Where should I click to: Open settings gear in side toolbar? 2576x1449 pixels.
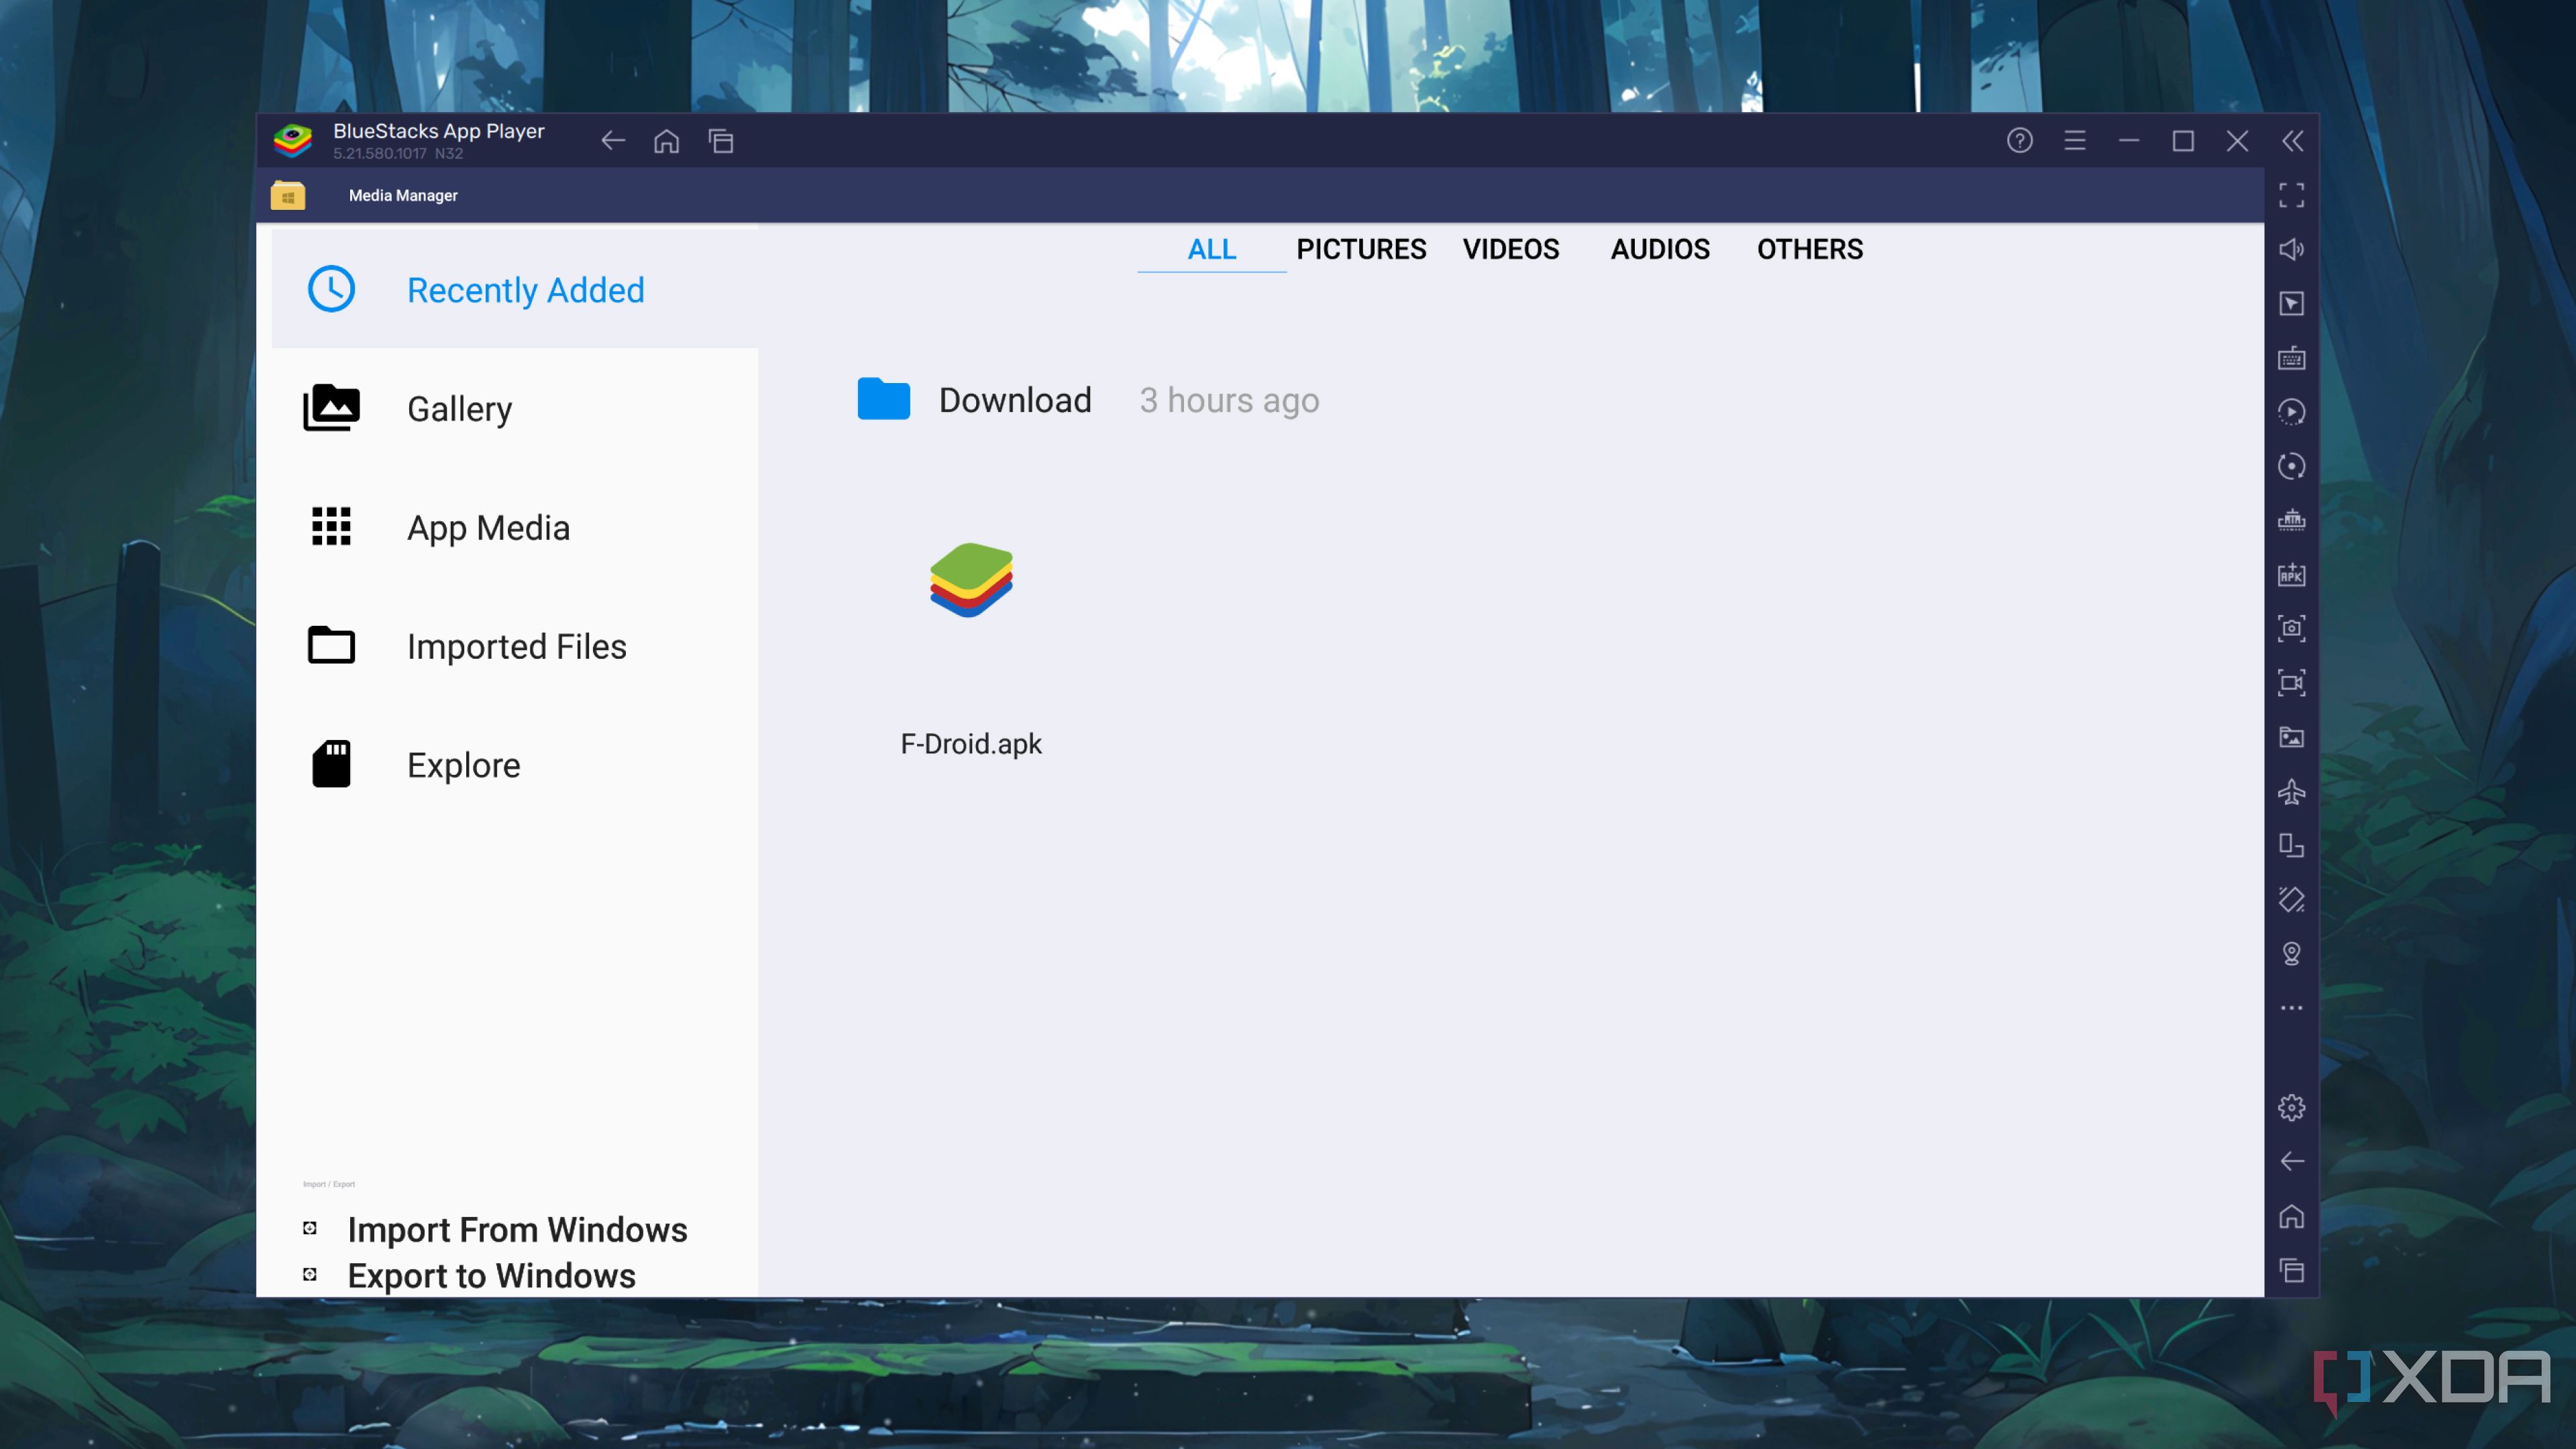coord(2292,1107)
